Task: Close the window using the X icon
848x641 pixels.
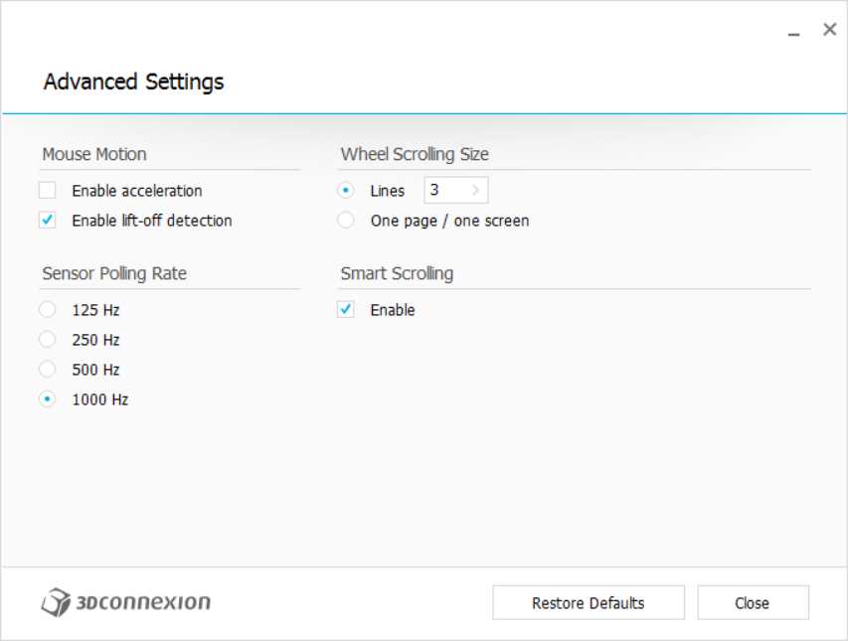Action: tap(829, 30)
